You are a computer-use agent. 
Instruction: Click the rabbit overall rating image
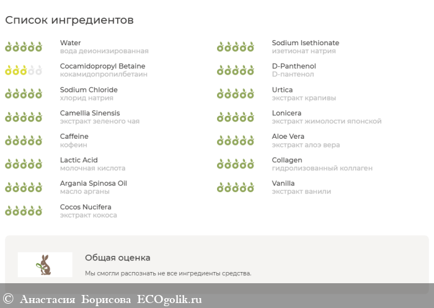coord(45,264)
